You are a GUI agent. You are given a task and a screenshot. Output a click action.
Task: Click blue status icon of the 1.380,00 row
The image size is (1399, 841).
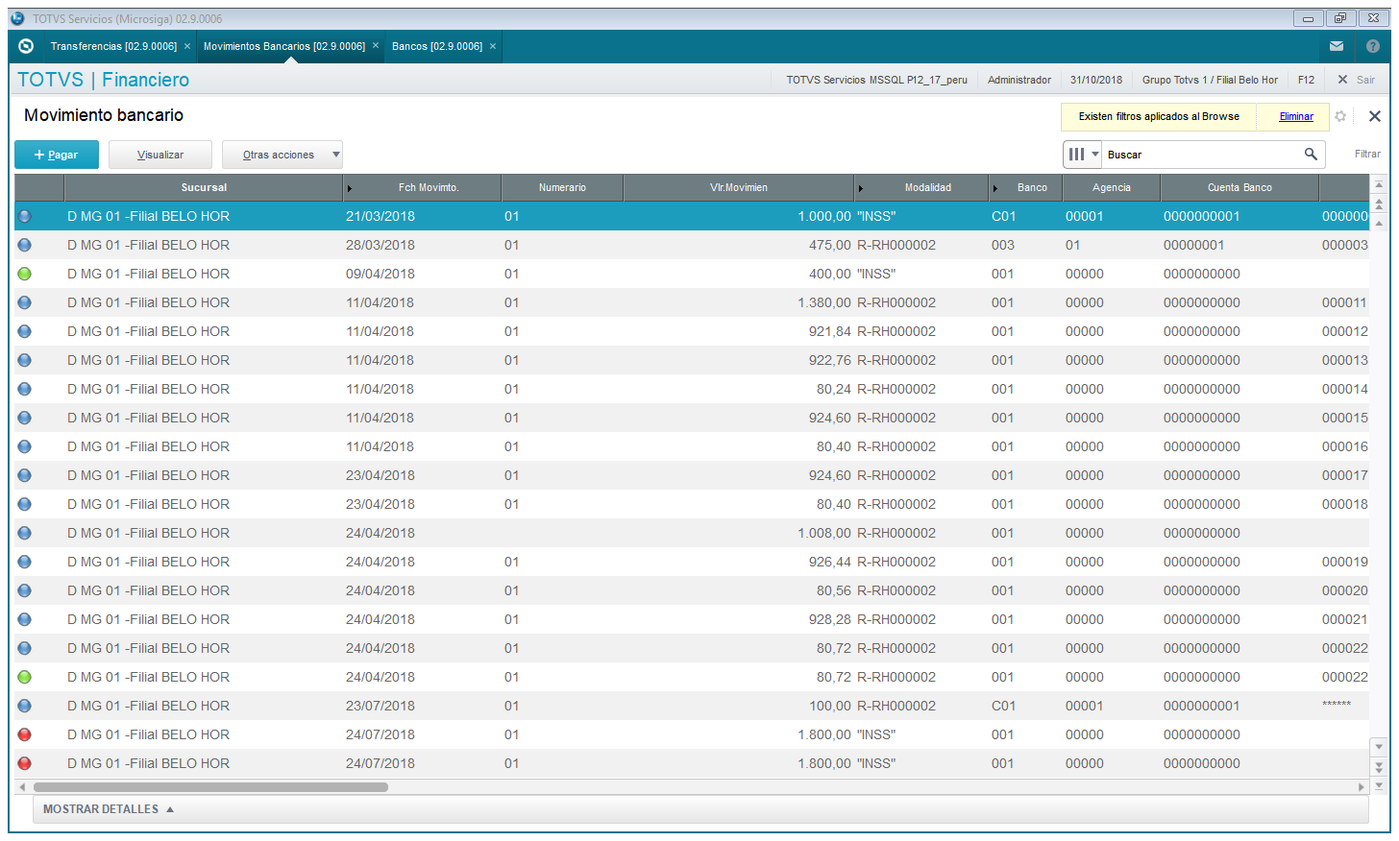(25, 302)
